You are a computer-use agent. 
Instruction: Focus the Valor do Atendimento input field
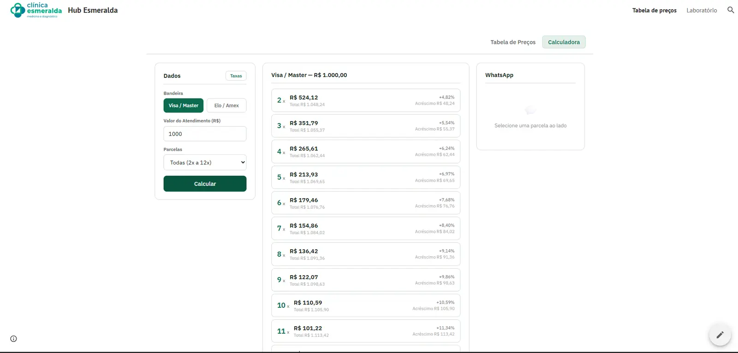(205, 134)
